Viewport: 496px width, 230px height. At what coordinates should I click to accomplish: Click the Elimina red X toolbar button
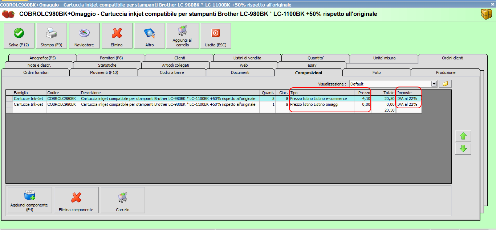117,35
